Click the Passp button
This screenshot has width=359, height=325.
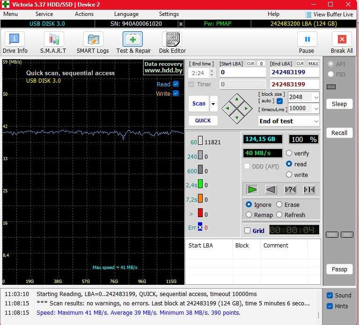339,269
